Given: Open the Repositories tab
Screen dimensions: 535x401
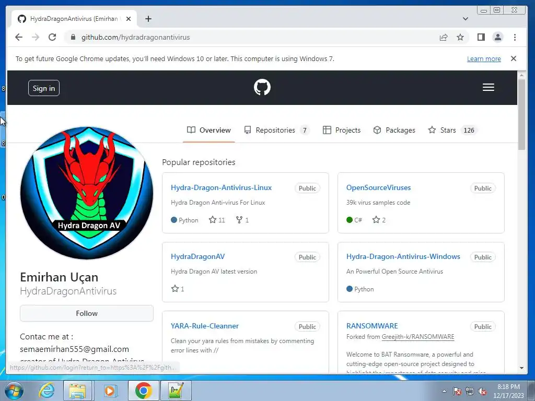Looking at the screenshot, I should 277,130.
